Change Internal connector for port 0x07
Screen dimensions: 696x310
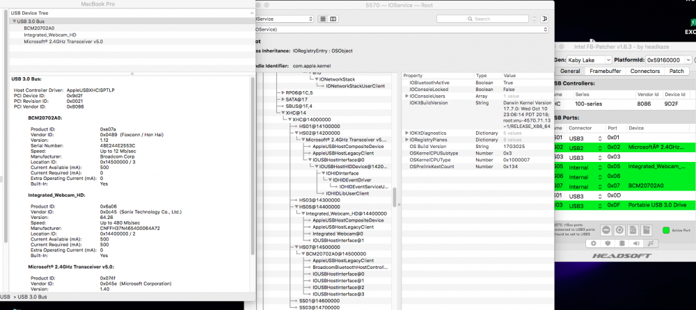pos(585,186)
